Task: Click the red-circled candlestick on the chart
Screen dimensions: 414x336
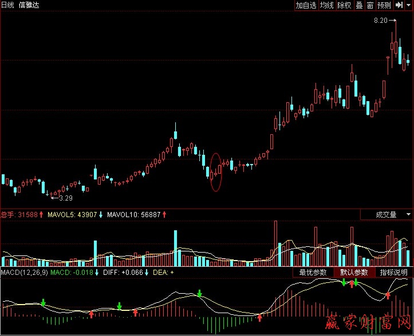Action: [x=216, y=172]
